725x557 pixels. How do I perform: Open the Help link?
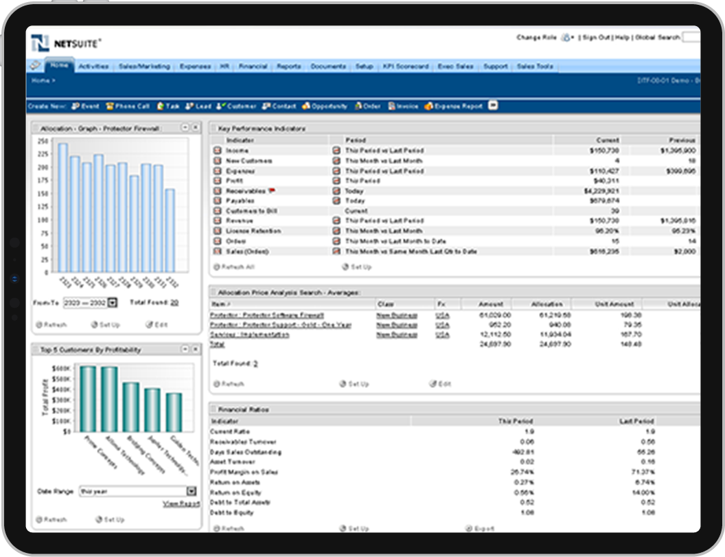coord(622,38)
